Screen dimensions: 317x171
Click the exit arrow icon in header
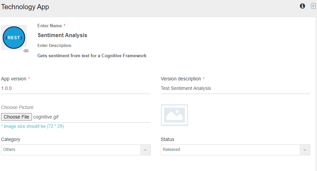(313, 6)
